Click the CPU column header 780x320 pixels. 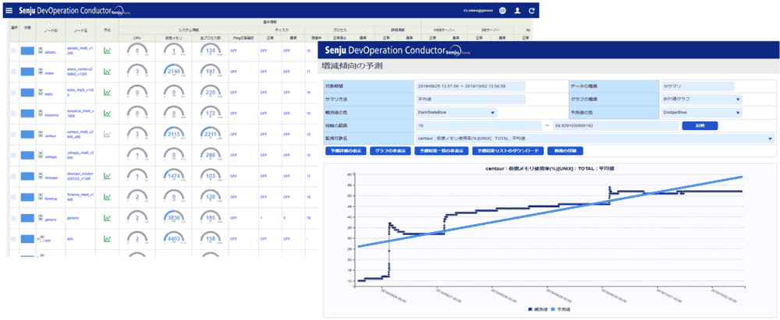136,38
